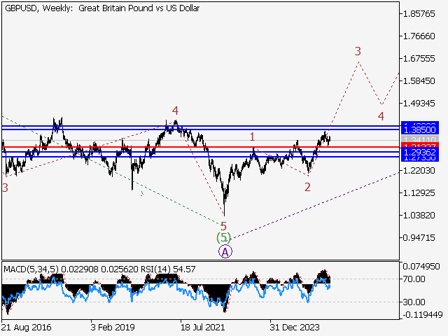Click the wave 2 label
The image size is (448, 336).
click(x=307, y=186)
